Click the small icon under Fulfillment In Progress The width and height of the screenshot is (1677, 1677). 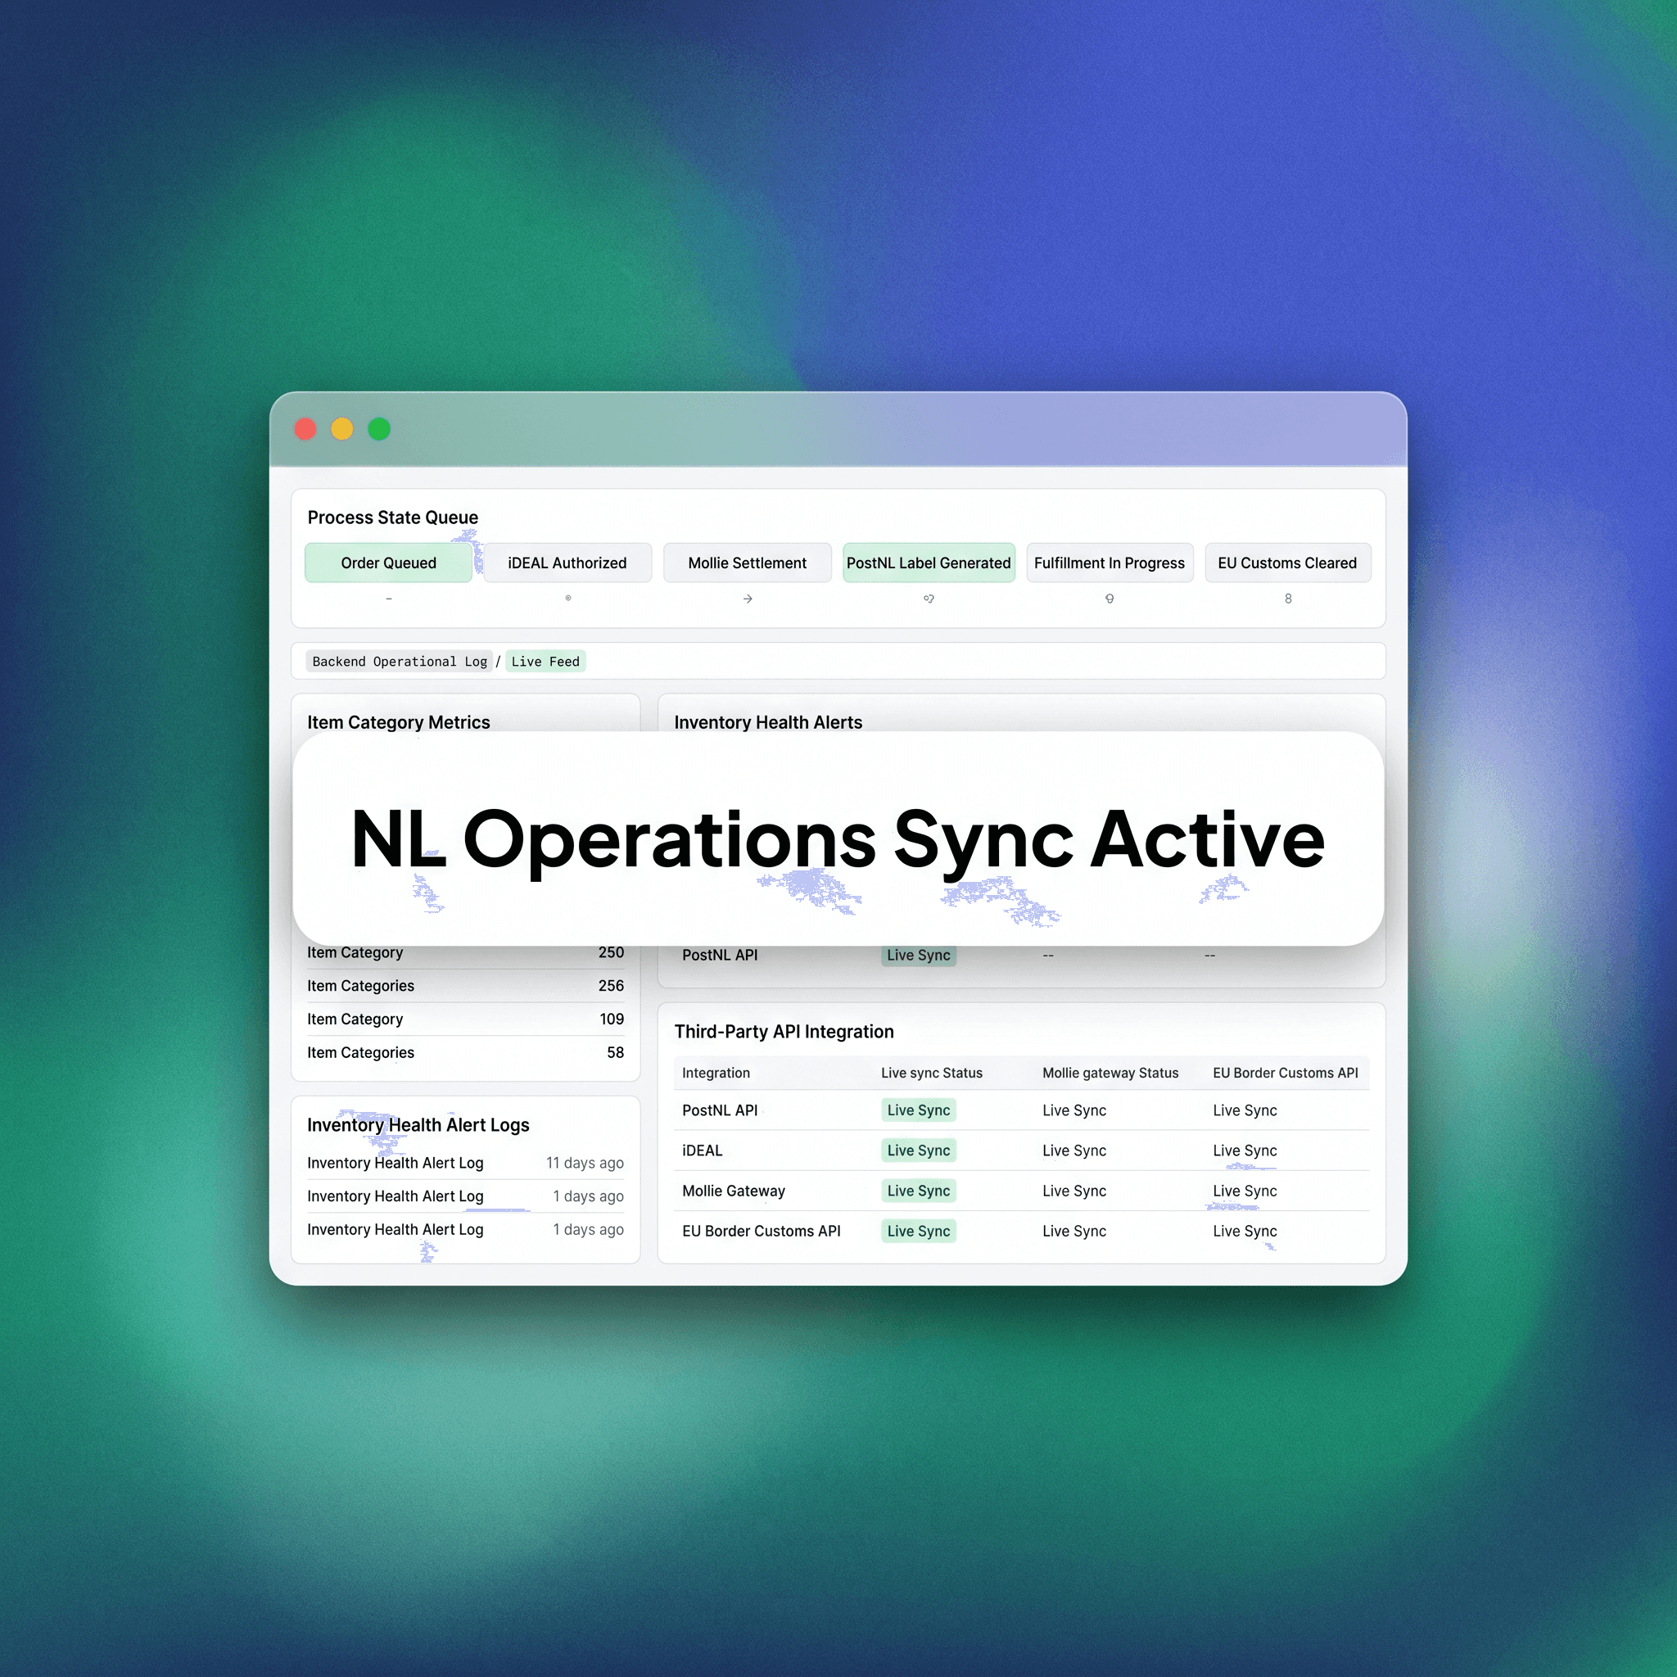[1109, 599]
